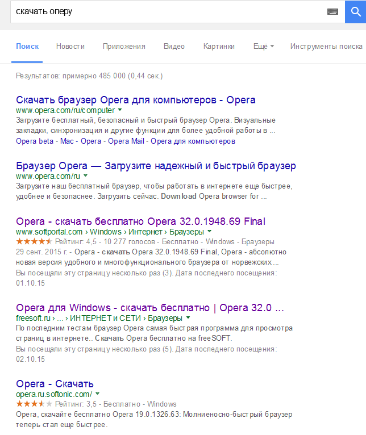Viewport: 366px width, 435px height.
Task: Open the Mac sitelink
Action: pos(66,141)
